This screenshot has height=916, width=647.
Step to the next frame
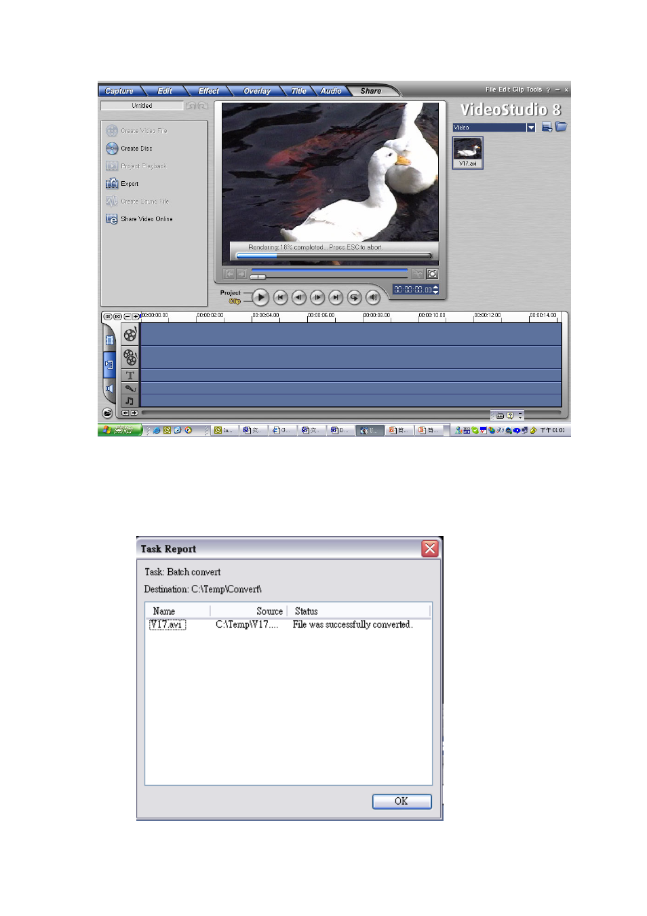(x=317, y=297)
